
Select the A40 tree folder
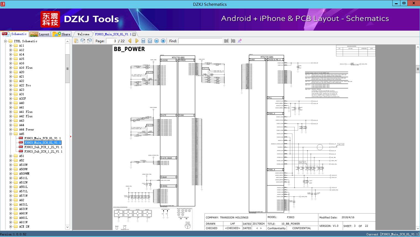pos(22,103)
